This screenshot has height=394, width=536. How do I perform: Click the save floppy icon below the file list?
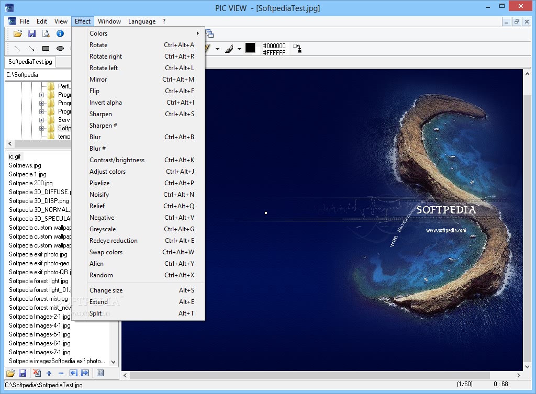pos(23,373)
